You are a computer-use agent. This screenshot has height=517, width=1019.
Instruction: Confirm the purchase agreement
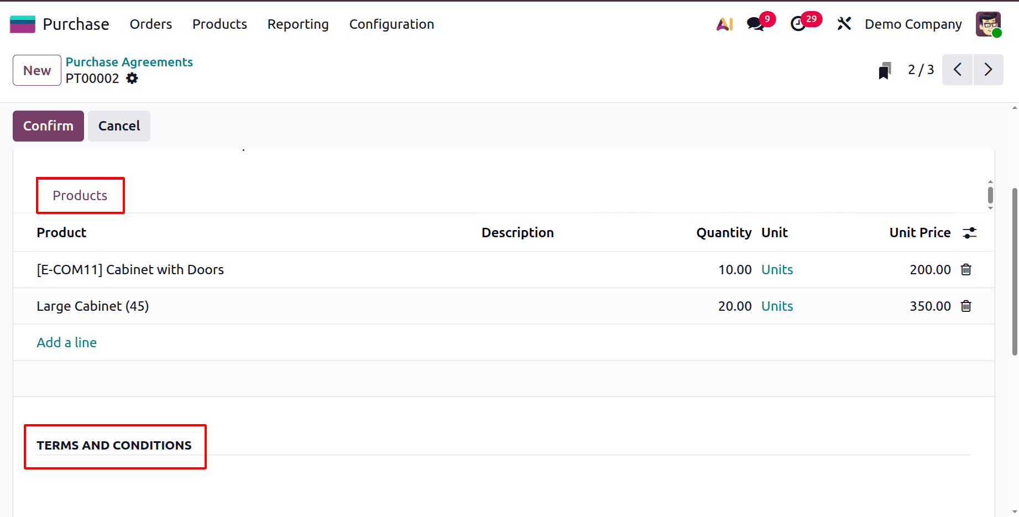(x=48, y=126)
